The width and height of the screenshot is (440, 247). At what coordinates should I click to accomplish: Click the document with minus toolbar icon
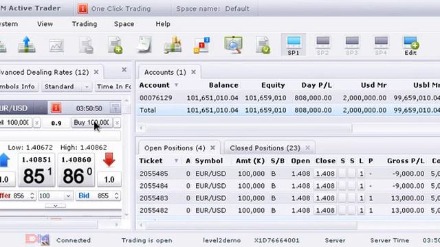coord(86,45)
